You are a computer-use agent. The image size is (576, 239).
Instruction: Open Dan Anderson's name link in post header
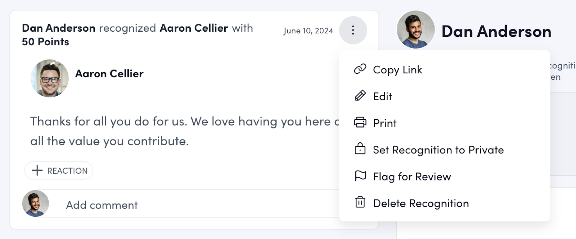click(x=59, y=28)
